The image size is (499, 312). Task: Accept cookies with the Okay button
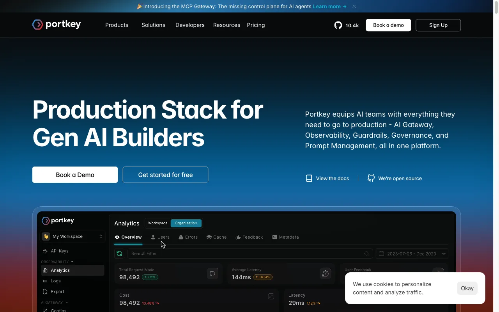click(467, 288)
